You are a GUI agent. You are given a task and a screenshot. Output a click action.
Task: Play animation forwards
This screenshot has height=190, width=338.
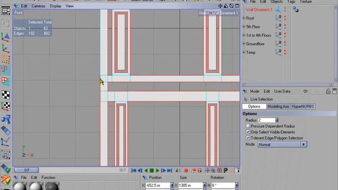pyautogui.click(x=157, y=170)
